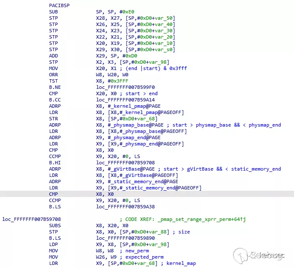Click the 'new_perm' comment

coord(137,251)
